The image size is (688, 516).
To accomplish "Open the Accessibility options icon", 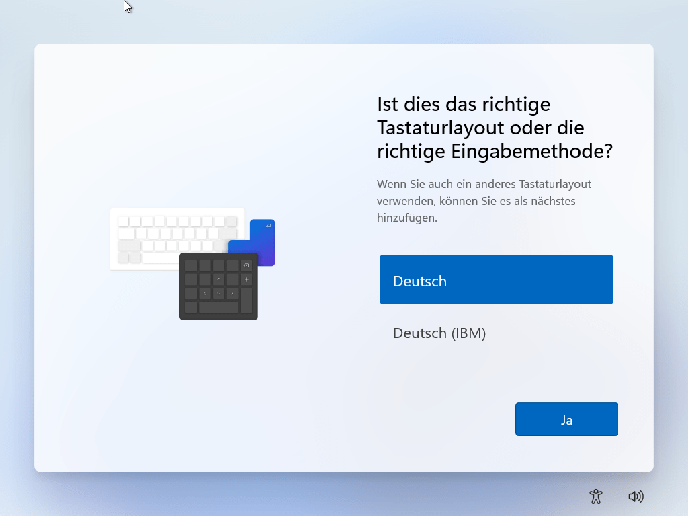I will point(595,497).
